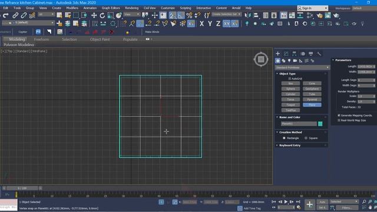This screenshot has height=212, width=377.
Task: Click the Redo arrow icon
Action: pos(6,16)
